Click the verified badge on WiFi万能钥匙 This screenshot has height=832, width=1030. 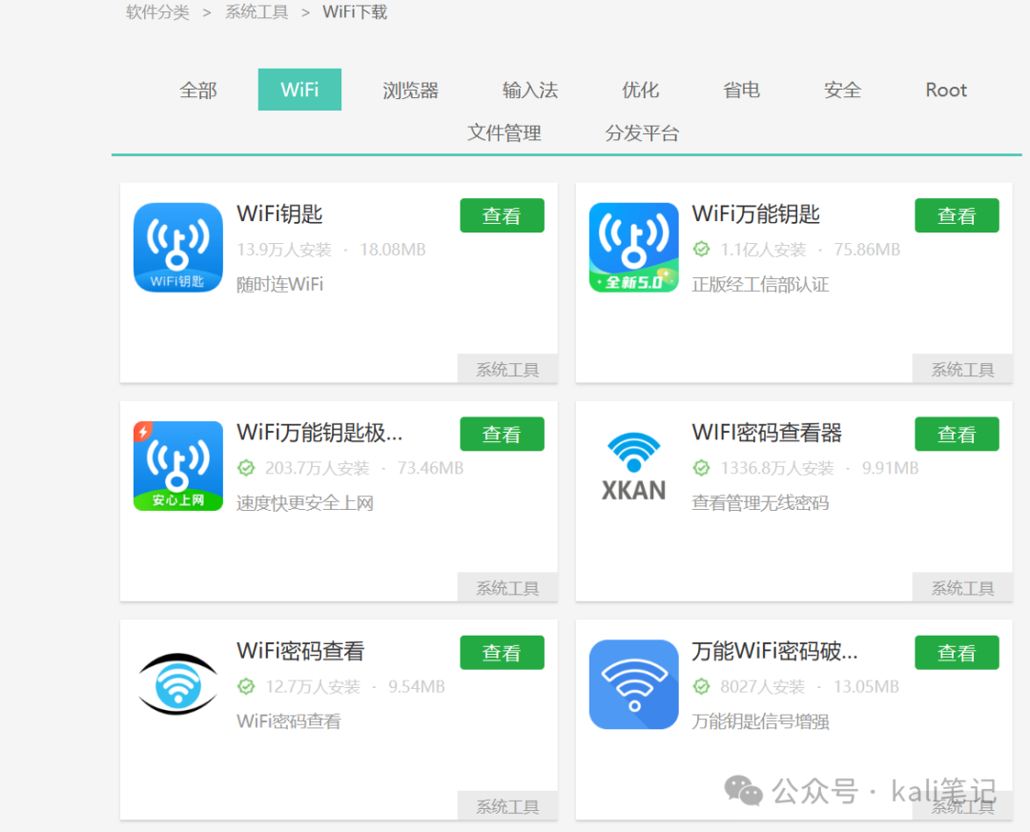[x=701, y=250]
